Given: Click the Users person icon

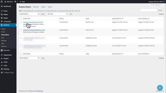Looking at the screenshot, I should (2, 62).
